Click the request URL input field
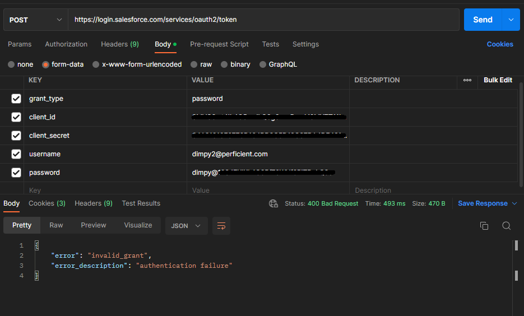The height and width of the screenshot is (316, 524). click(263, 20)
